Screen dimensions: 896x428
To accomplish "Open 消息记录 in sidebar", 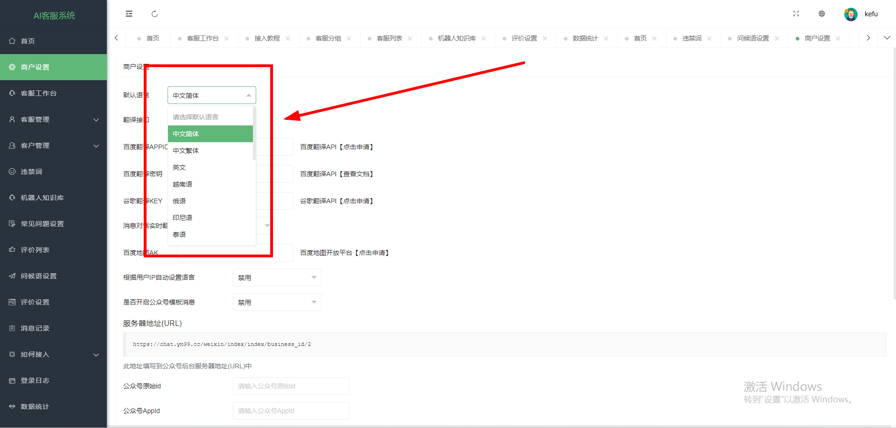I will coord(53,328).
